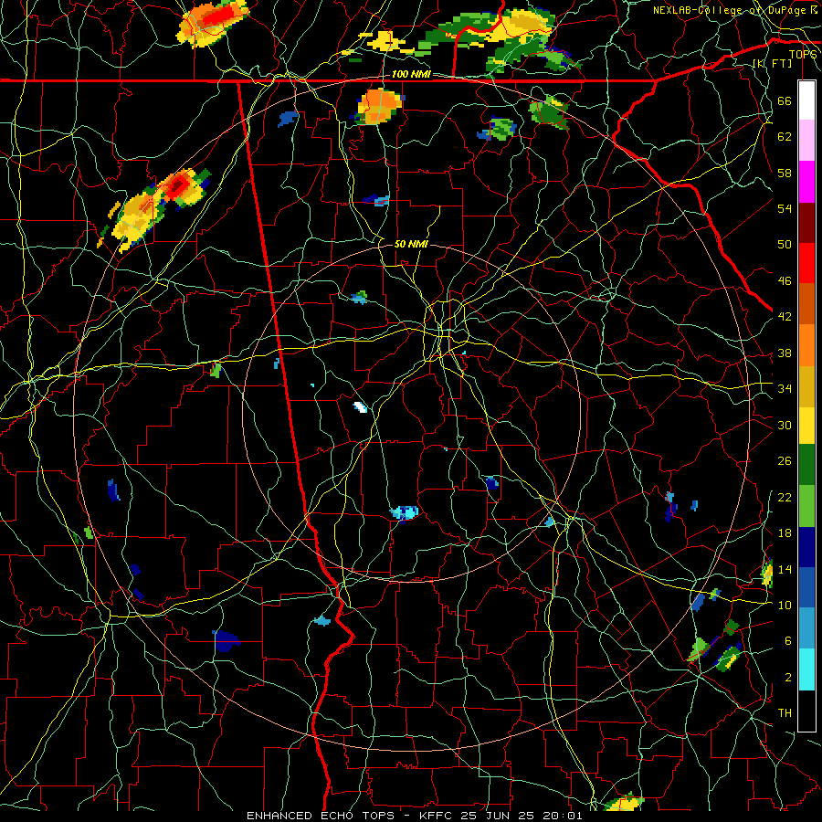Click legend value 22
822x822 pixels.
click(x=785, y=497)
